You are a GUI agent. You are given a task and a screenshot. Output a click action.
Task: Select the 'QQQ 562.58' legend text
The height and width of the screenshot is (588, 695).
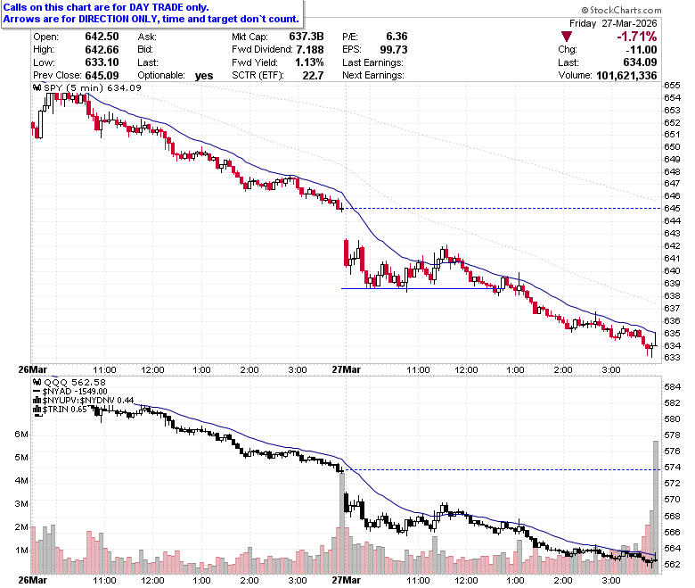pyautogui.click(x=75, y=382)
